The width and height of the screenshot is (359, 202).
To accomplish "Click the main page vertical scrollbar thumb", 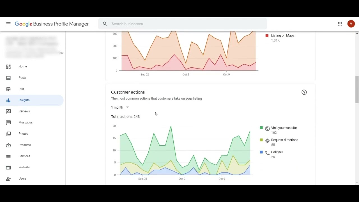I will point(357,90).
